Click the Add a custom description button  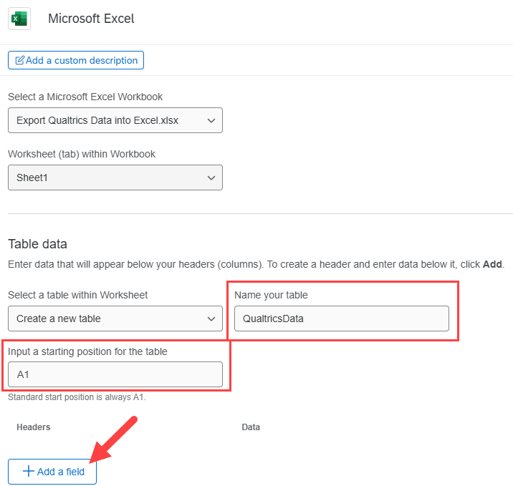pyautogui.click(x=76, y=60)
